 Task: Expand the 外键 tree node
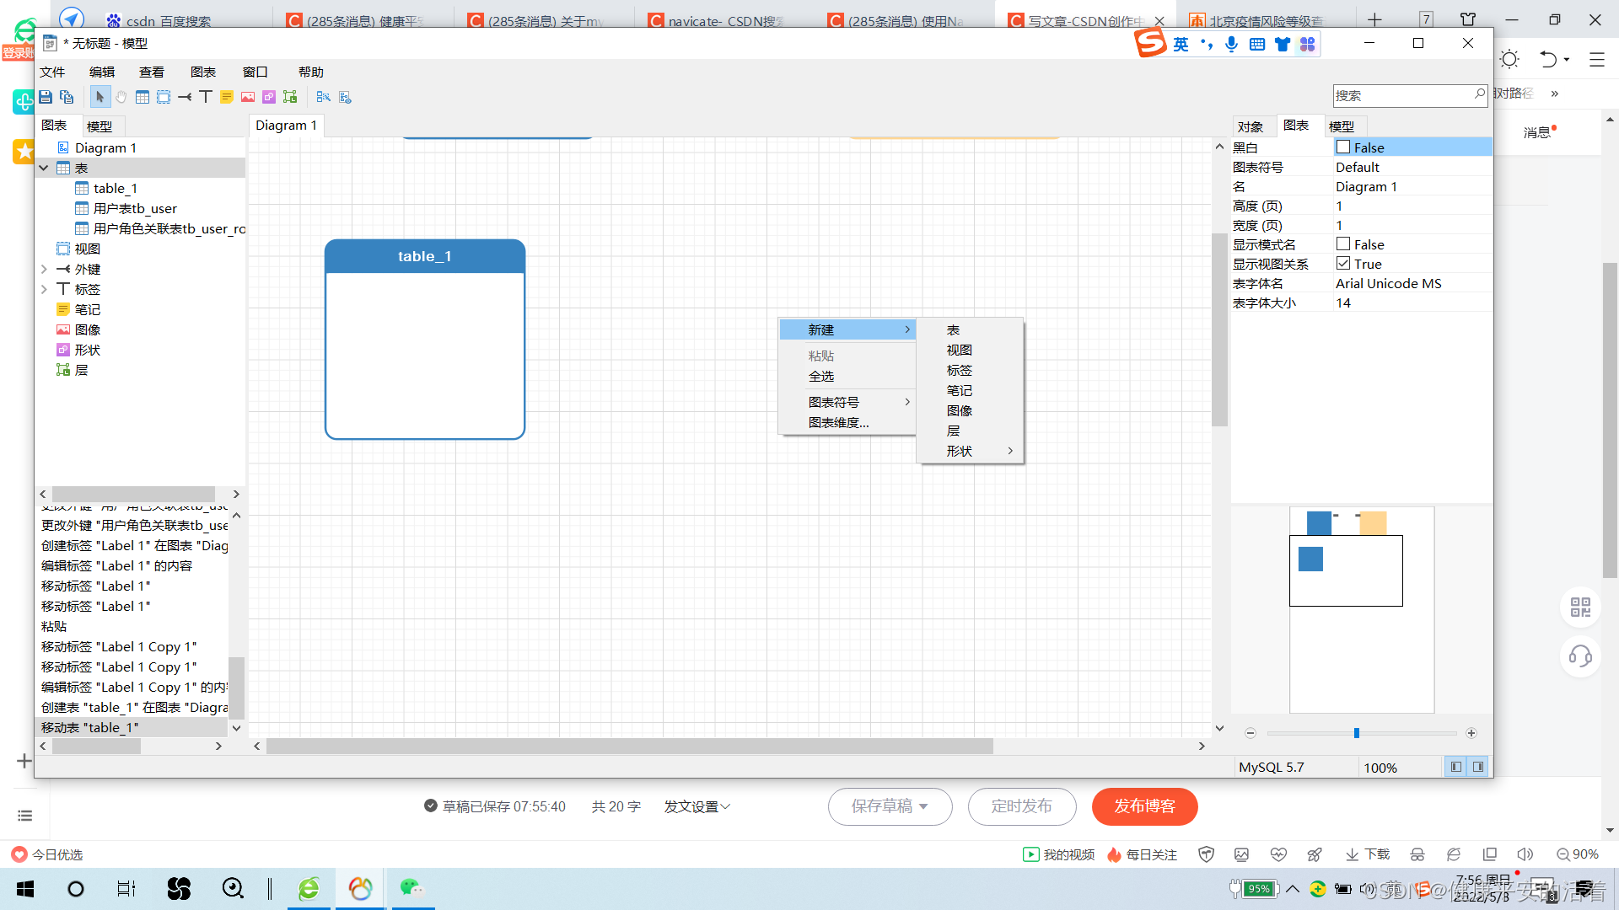coord(44,269)
